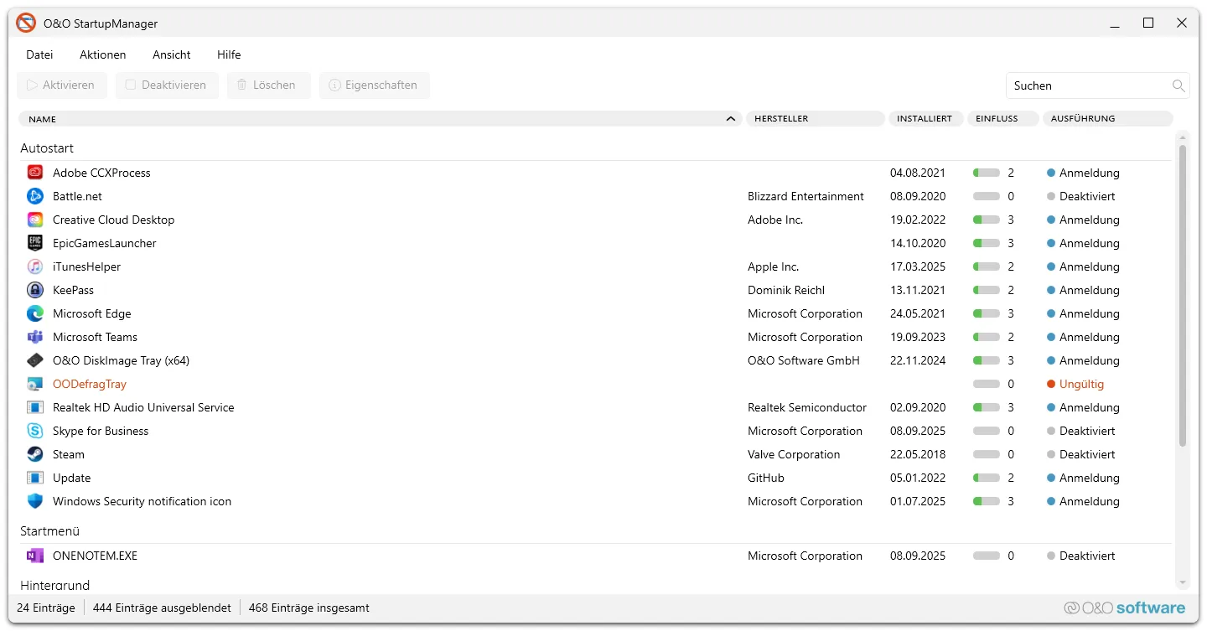The image size is (1207, 631).
Task: Open the Aktionen menu
Action: pos(103,54)
